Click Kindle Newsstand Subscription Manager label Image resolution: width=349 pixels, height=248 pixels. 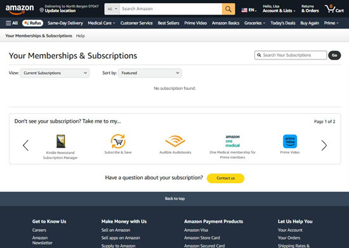click(x=60, y=155)
